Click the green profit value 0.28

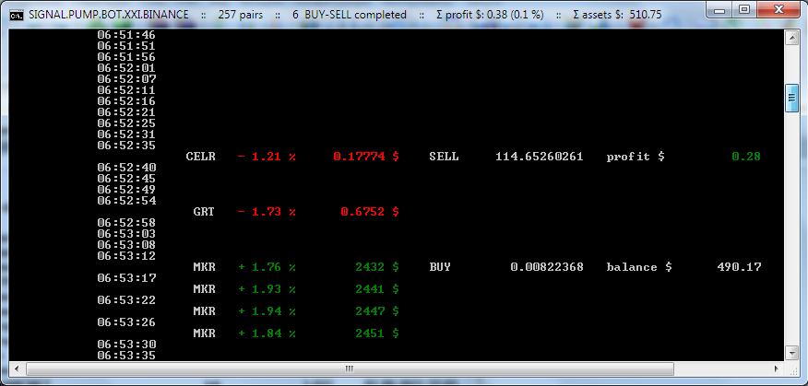point(746,157)
